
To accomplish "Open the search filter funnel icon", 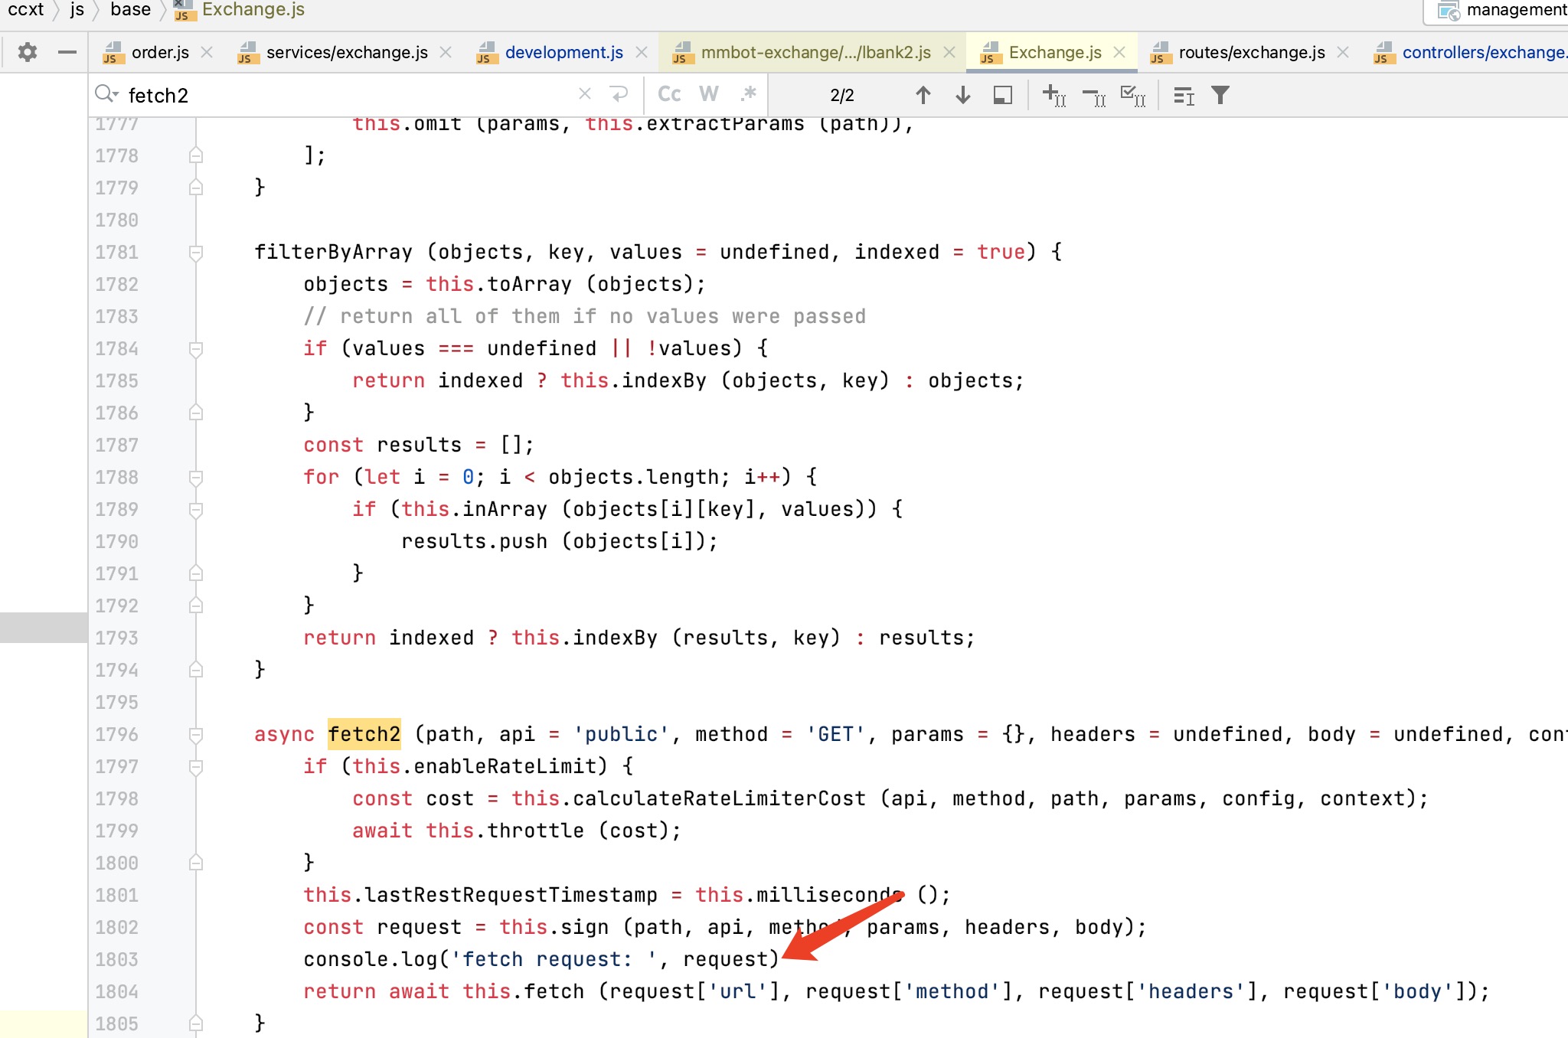I will click(1220, 95).
